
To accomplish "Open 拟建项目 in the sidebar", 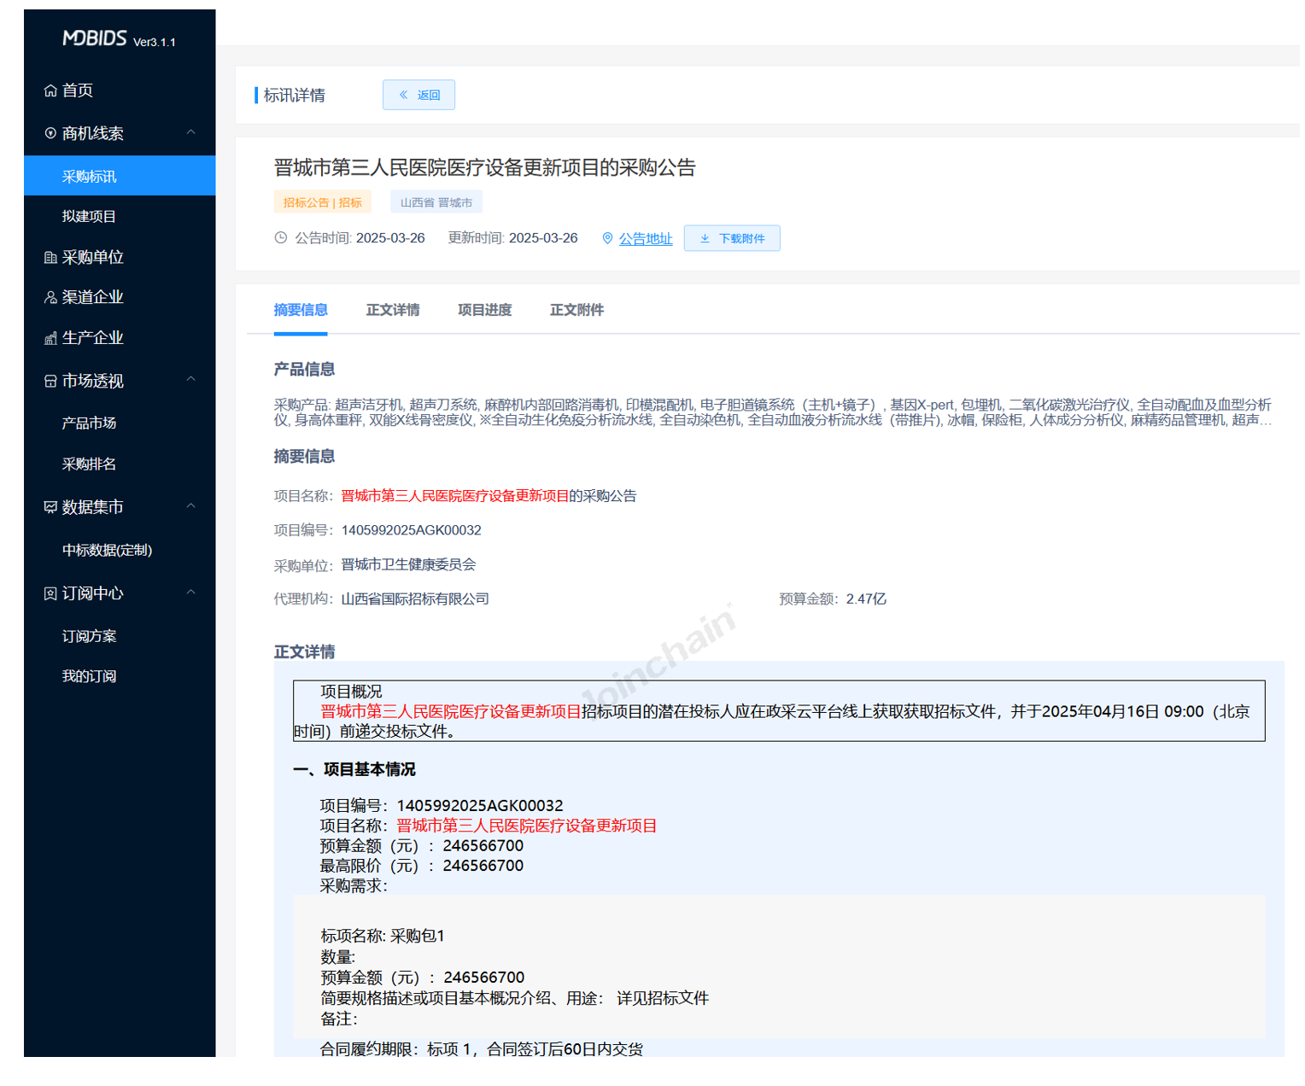I will pos(89,217).
